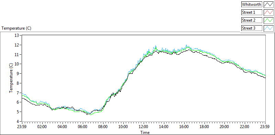Click the 16:00 time axis marker
The height and width of the screenshot is (135, 275).
coord(184,127)
